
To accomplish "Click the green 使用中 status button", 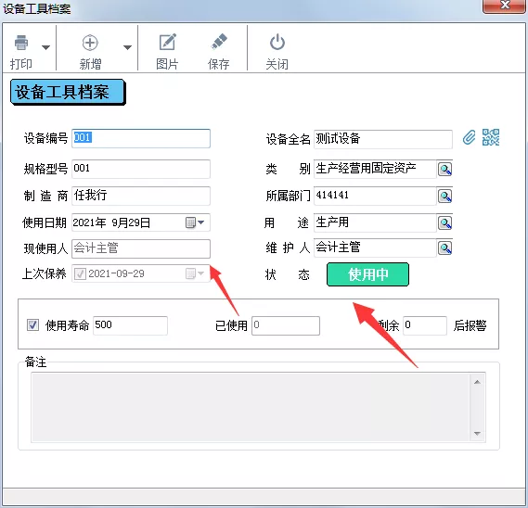I will coord(367,274).
